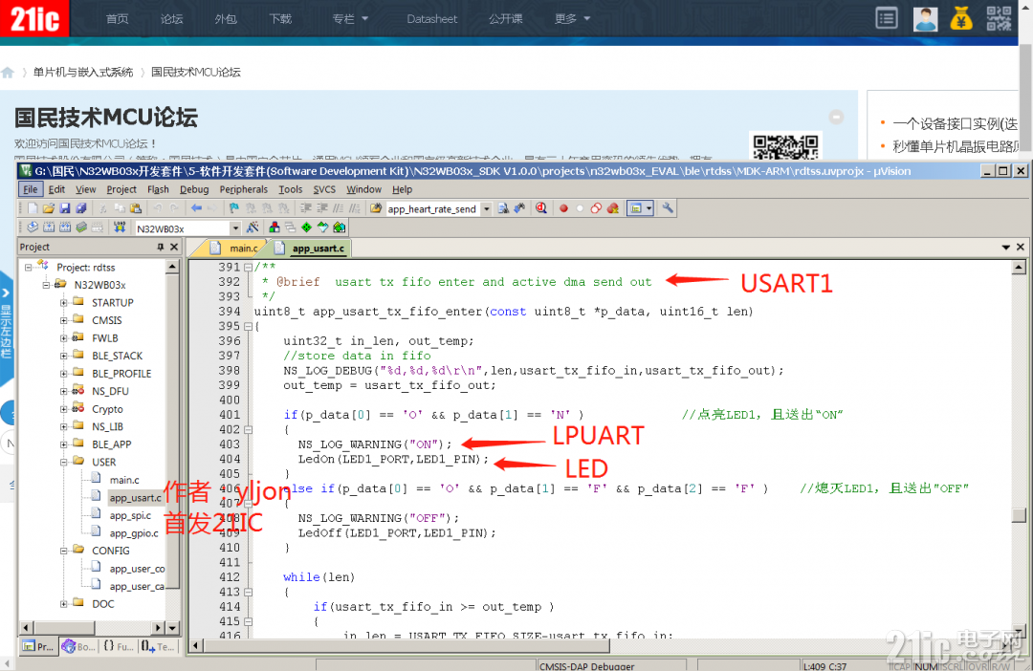Open the 更多 dropdown in site navigation
Image resolution: width=1033 pixels, height=671 pixels.
point(572,18)
